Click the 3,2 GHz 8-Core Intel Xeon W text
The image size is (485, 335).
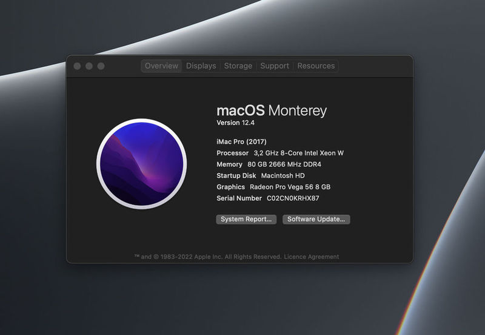[299, 153]
